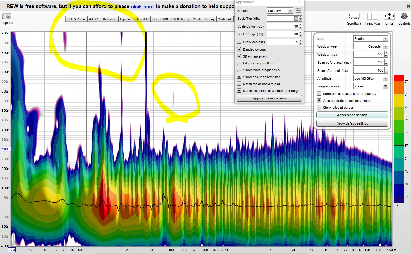The width and height of the screenshot is (411, 254).
Task: Open the Scrollbars toggle icon
Action: (x=354, y=16)
